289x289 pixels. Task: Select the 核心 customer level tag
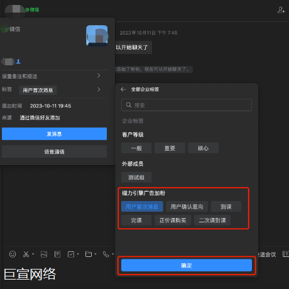point(203,148)
